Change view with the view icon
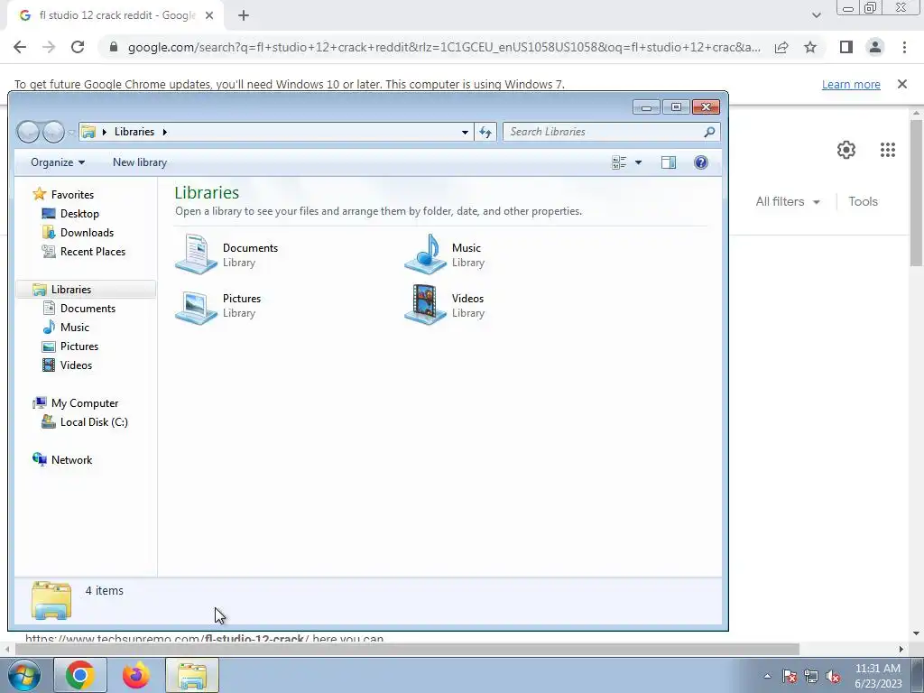The image size is (924, 693). (619, 162)
